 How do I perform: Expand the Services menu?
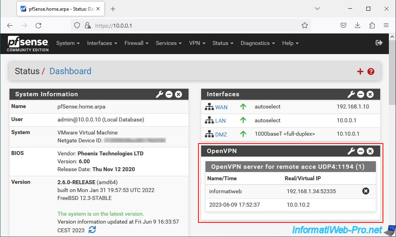pos(169,43)
